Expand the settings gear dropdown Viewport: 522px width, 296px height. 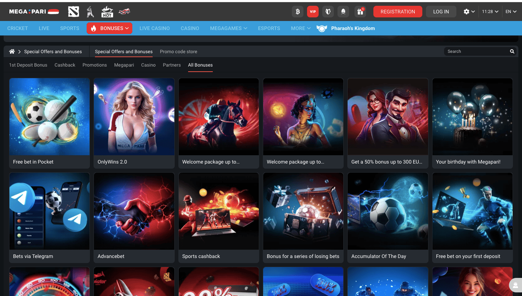coord(469,12)
